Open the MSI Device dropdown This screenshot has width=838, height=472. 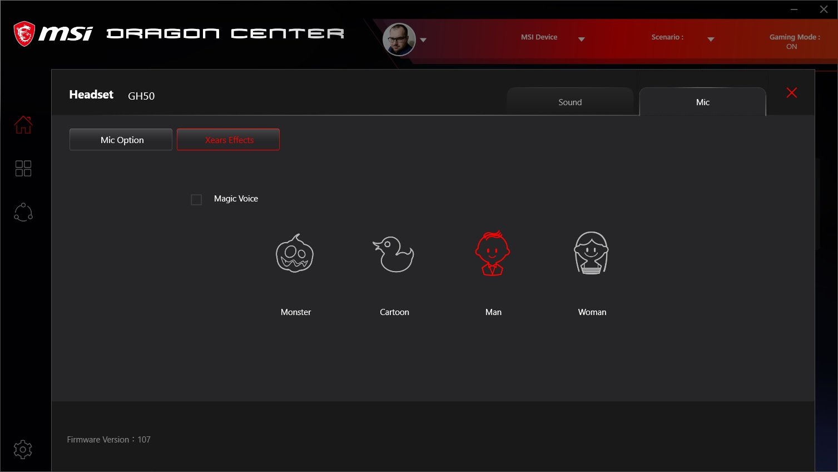tap(581, 39)
